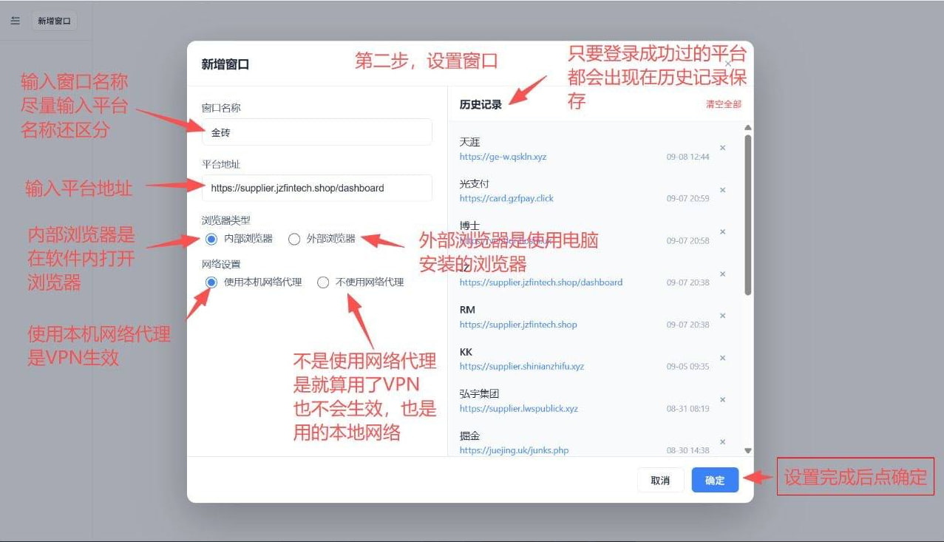944x542 pixels.
Task: Select the KK history entry name
Action: pyautogui.click(x=466, y=352)
